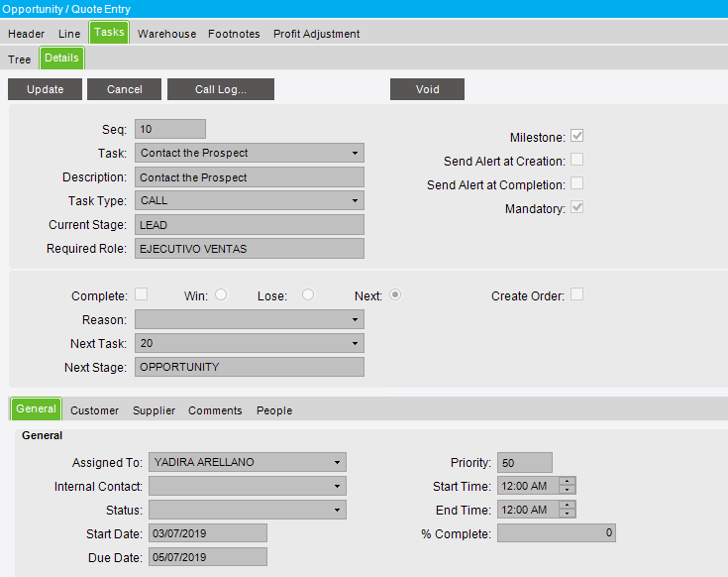Open the Reason dropdown

point(355,319)
